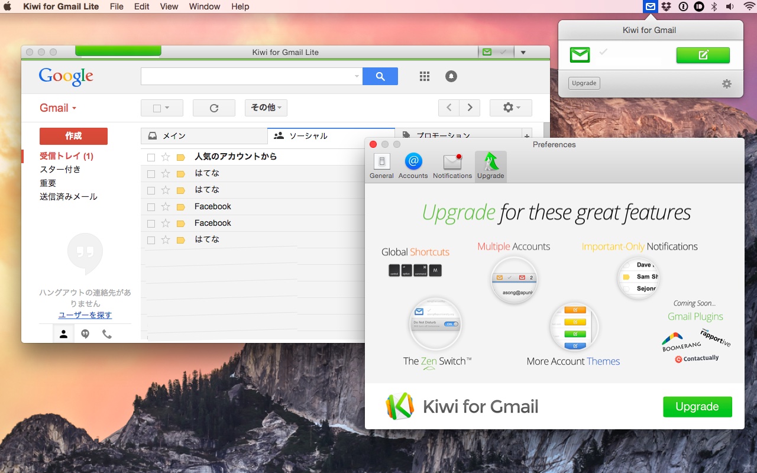
Task: Select the green account tab atop the Kiwi window
Action: click(x=118, y=51)
